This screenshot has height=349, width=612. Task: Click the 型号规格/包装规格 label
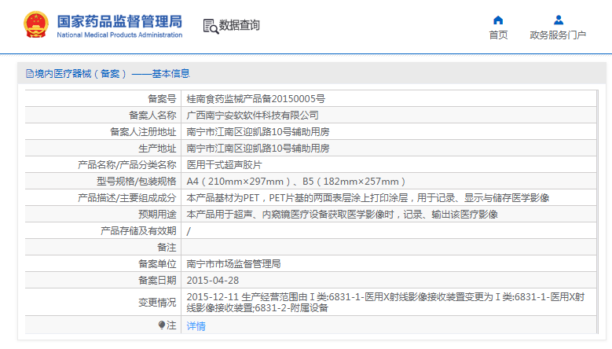pos(136,182)
